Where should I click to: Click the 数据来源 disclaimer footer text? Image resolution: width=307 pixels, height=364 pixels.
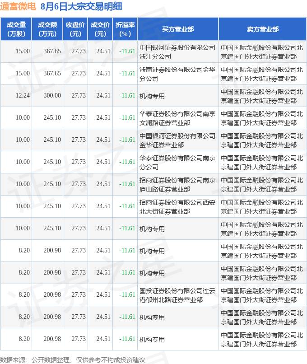(x=72, y=360)
